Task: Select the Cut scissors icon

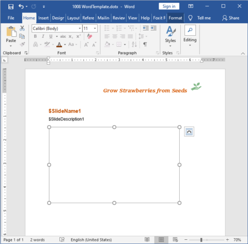Action: pos(22,28)
